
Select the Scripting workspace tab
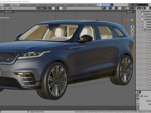pos(90,5)
